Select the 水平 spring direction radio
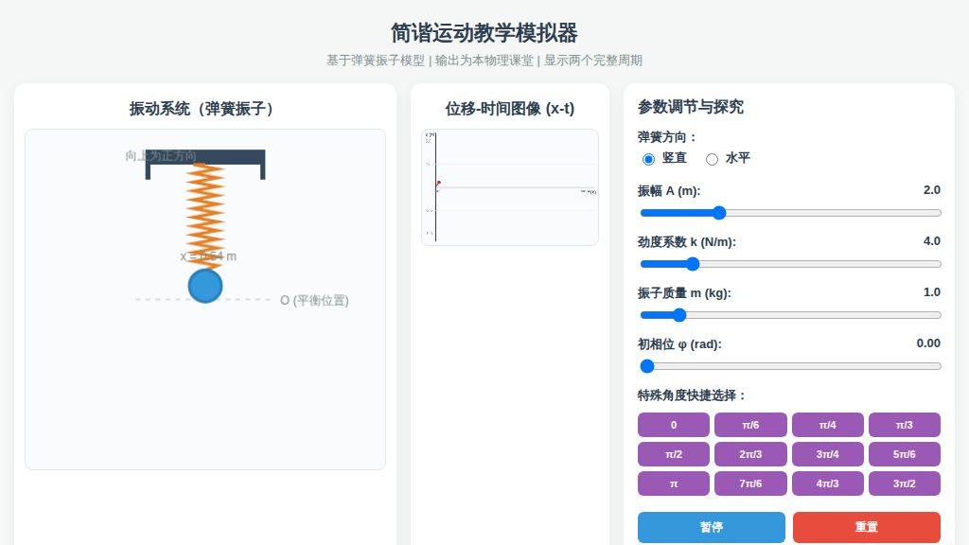This screenshot has height=545, width=969. (712, 159)
